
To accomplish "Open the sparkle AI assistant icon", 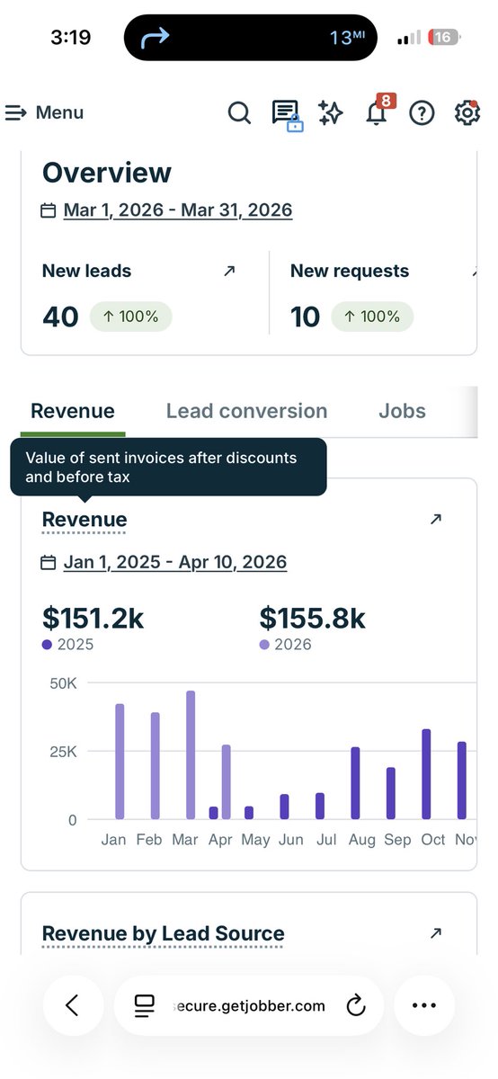I will click(x=330, y=113).
